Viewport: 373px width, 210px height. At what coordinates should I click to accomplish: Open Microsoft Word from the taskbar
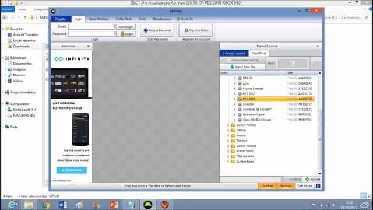pyautogui.click(x=62, y=205)
